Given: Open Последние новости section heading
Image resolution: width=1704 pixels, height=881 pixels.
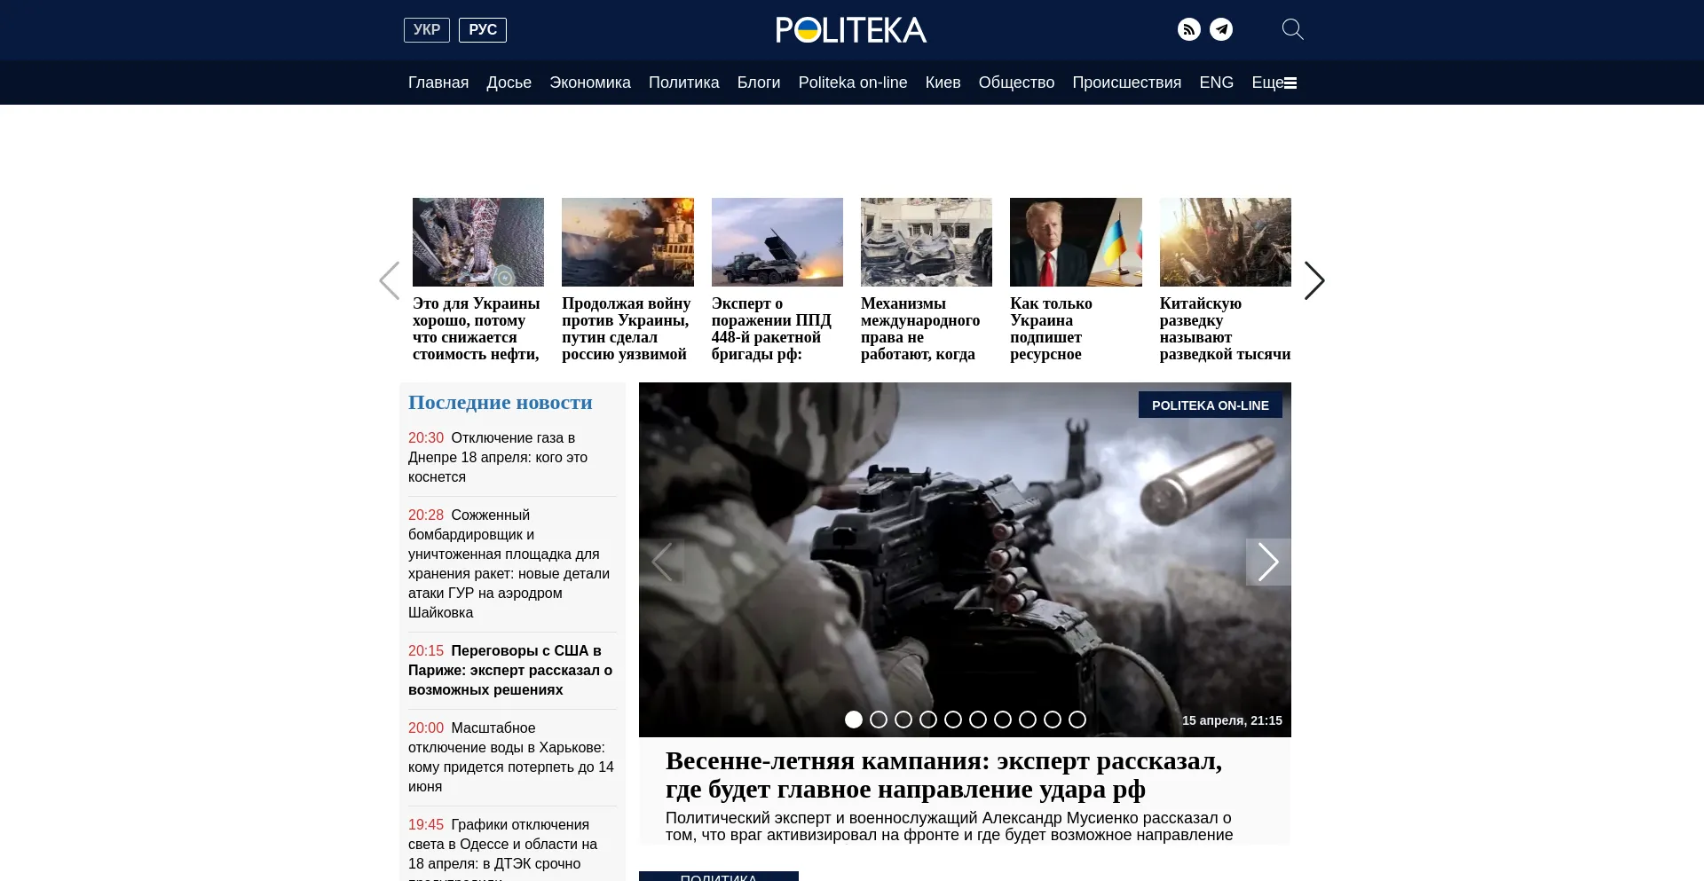Looking at the screenshot, I should 500,403.
